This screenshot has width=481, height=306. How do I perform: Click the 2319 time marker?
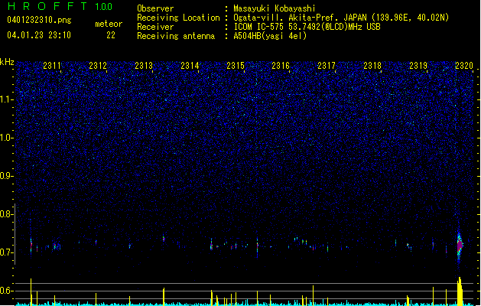coord(418,65)
